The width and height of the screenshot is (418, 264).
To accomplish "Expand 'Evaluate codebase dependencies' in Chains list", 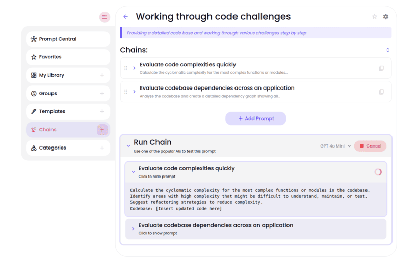I will tap(135, 92).
